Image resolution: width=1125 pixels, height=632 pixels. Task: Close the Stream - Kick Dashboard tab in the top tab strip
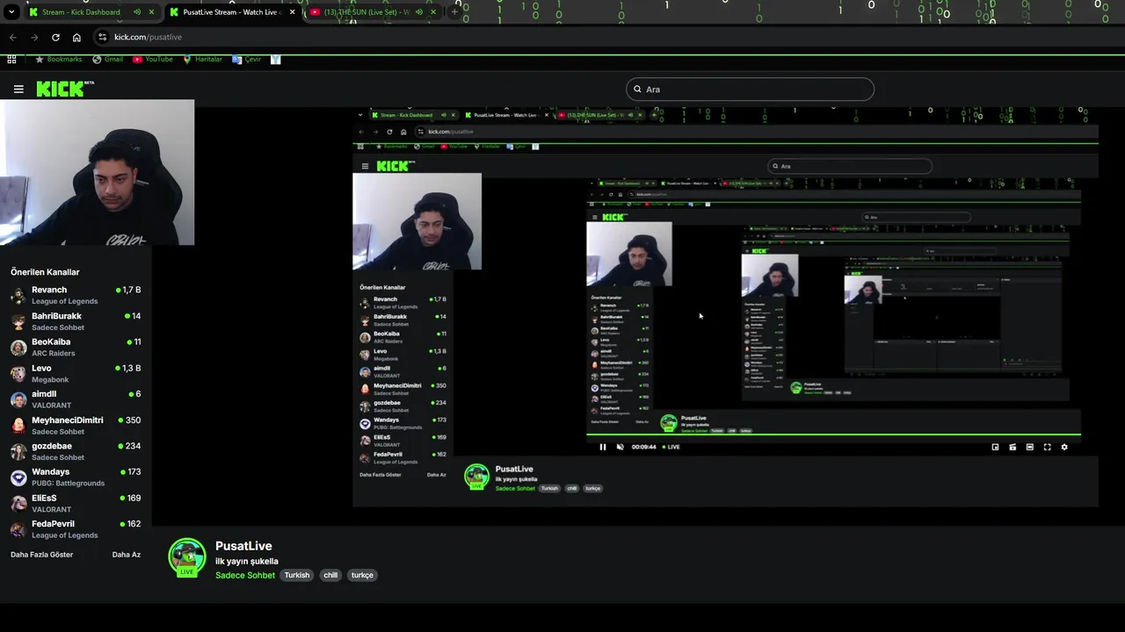click(x=151, y=12)
